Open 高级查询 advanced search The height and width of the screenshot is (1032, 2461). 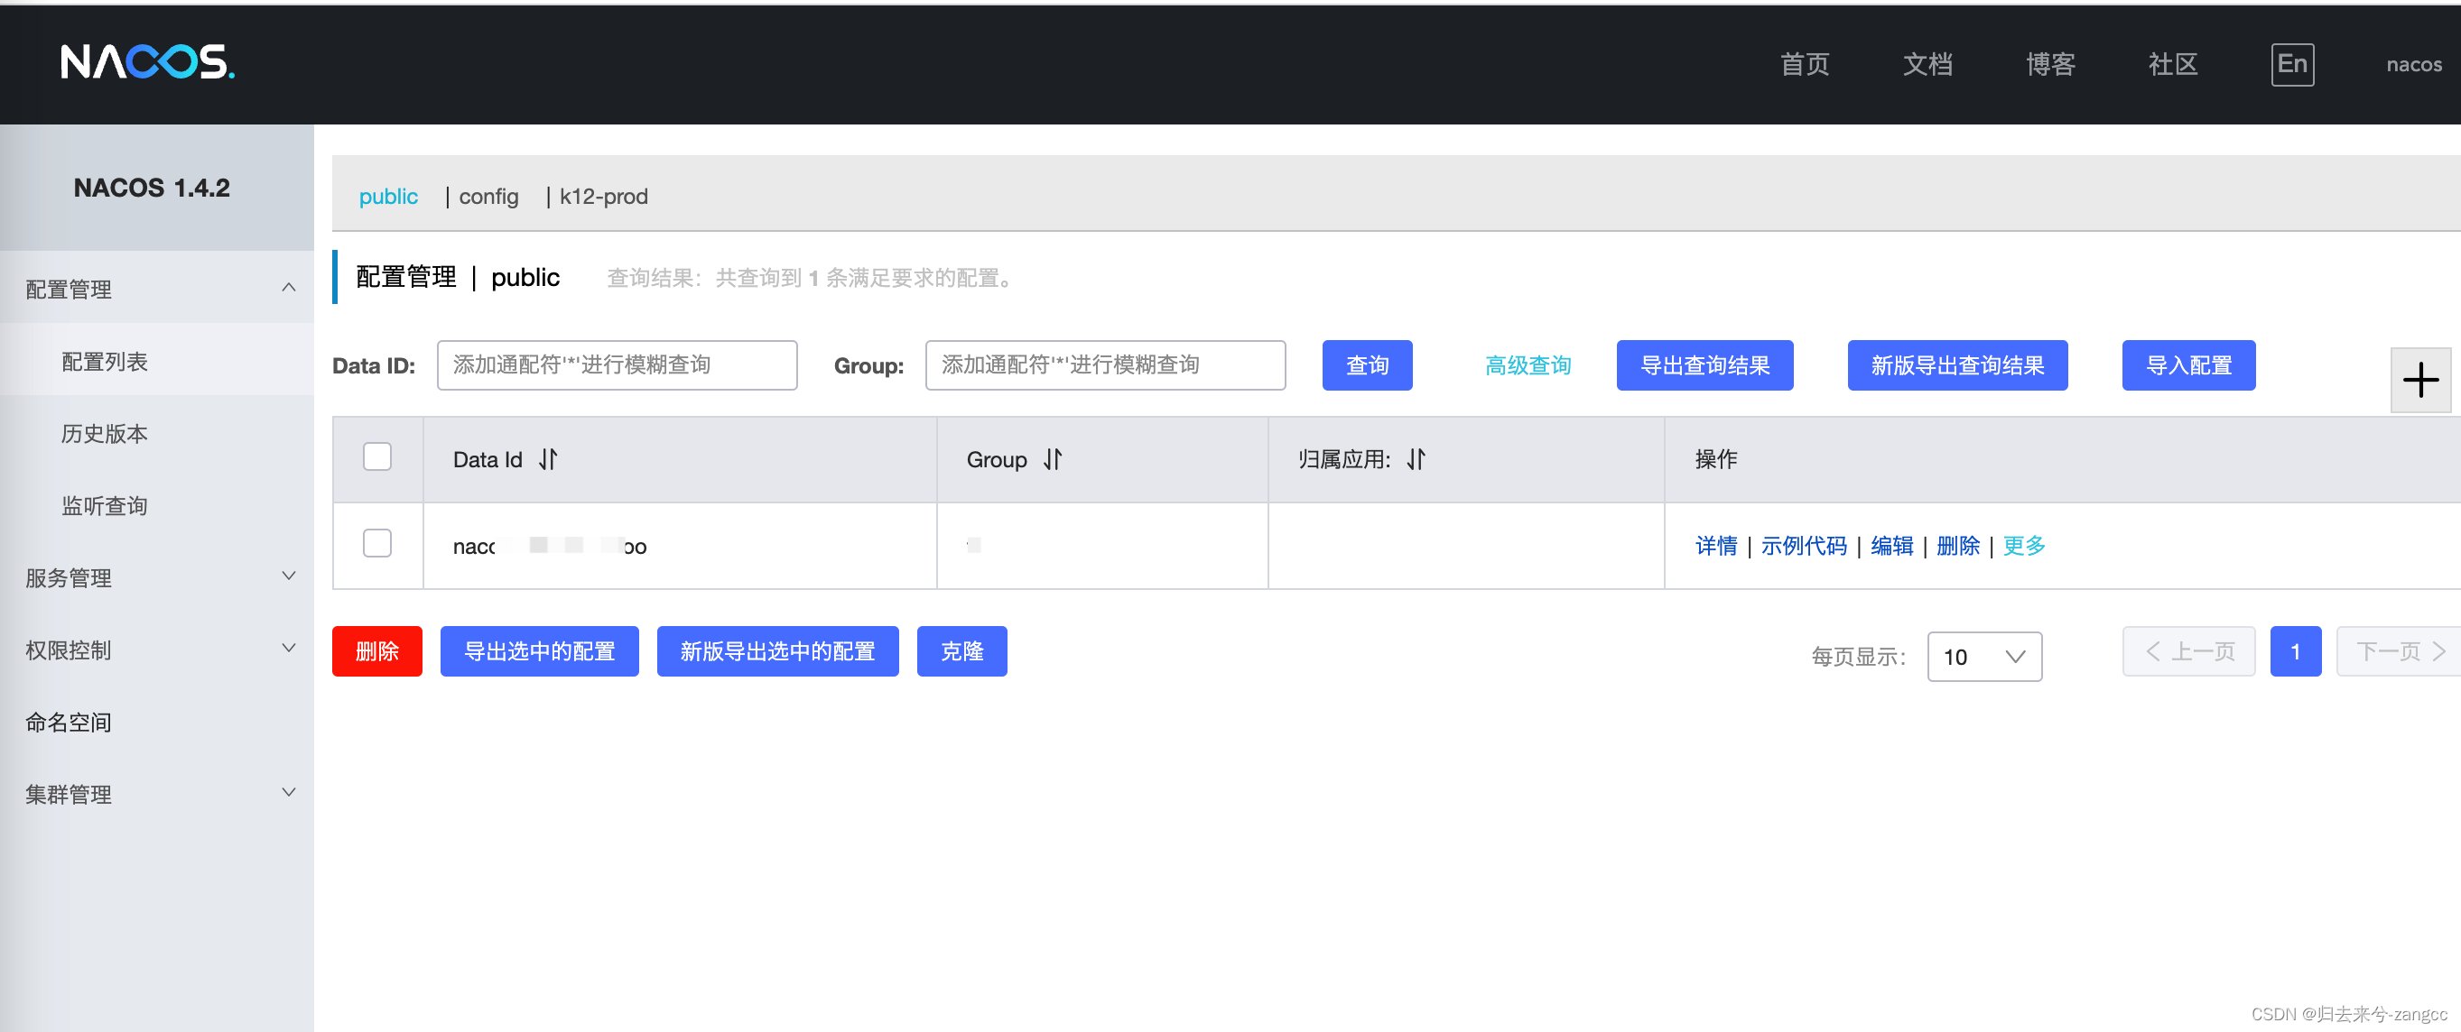click(1528, 365)
